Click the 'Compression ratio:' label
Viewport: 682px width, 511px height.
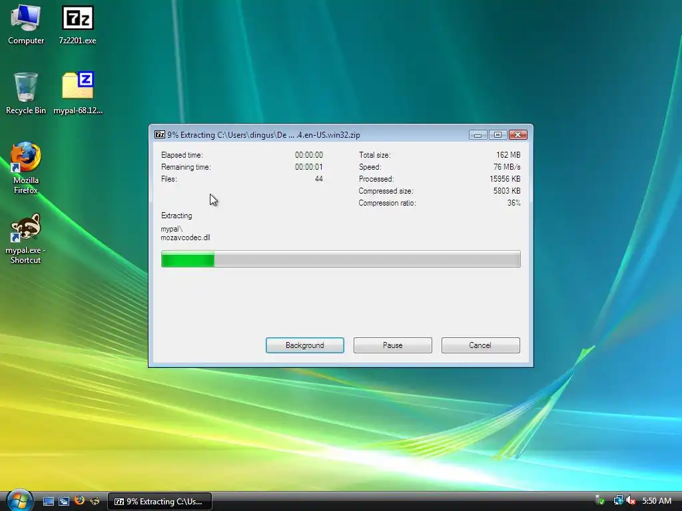point(387,203)
